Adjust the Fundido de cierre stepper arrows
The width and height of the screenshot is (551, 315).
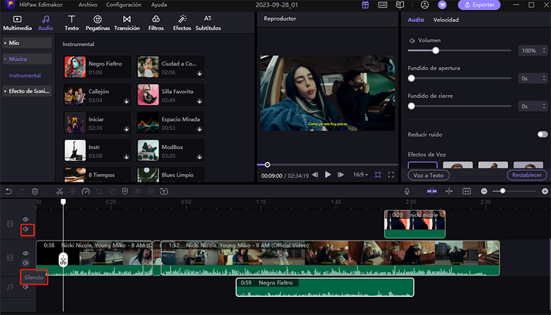coord(544,106)
